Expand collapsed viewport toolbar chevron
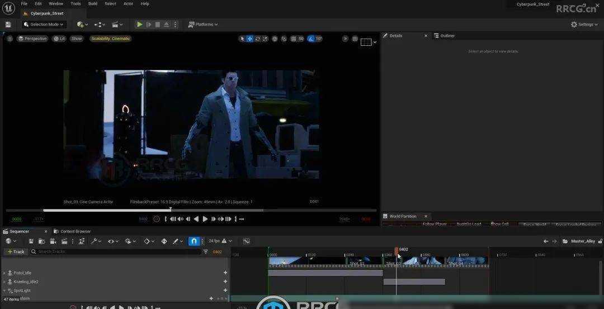Image resolution: width=604 pixels, height=309 pixels. (x=345, y=39)
